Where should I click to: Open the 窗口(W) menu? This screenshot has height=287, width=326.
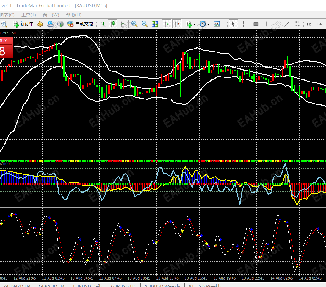pos(51,15)
